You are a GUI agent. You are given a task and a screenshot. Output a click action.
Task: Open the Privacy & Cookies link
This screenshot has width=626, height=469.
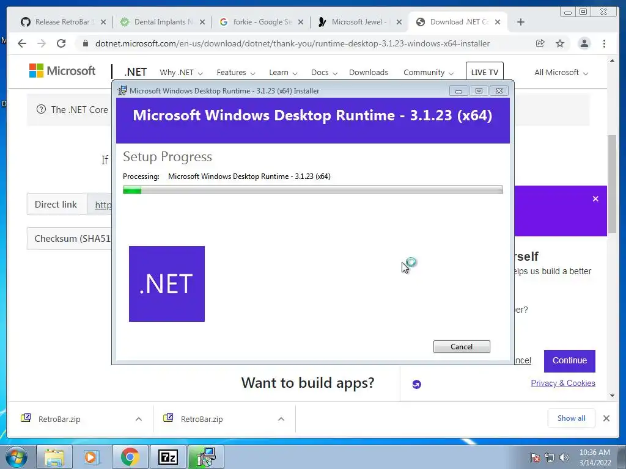pyautogui.click(x=563, y=384)
